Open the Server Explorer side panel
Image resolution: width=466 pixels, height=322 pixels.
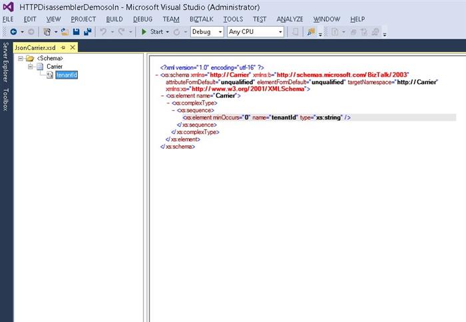pos(5,62)
